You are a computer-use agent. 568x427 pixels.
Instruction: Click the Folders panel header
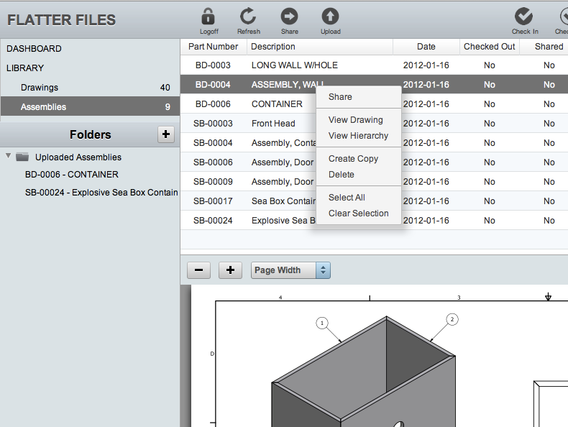[x=90, y=134]
